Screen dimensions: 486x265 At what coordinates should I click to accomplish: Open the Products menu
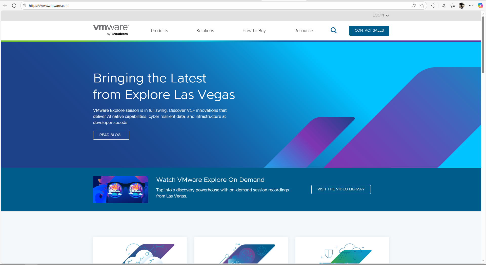[159, 31]
